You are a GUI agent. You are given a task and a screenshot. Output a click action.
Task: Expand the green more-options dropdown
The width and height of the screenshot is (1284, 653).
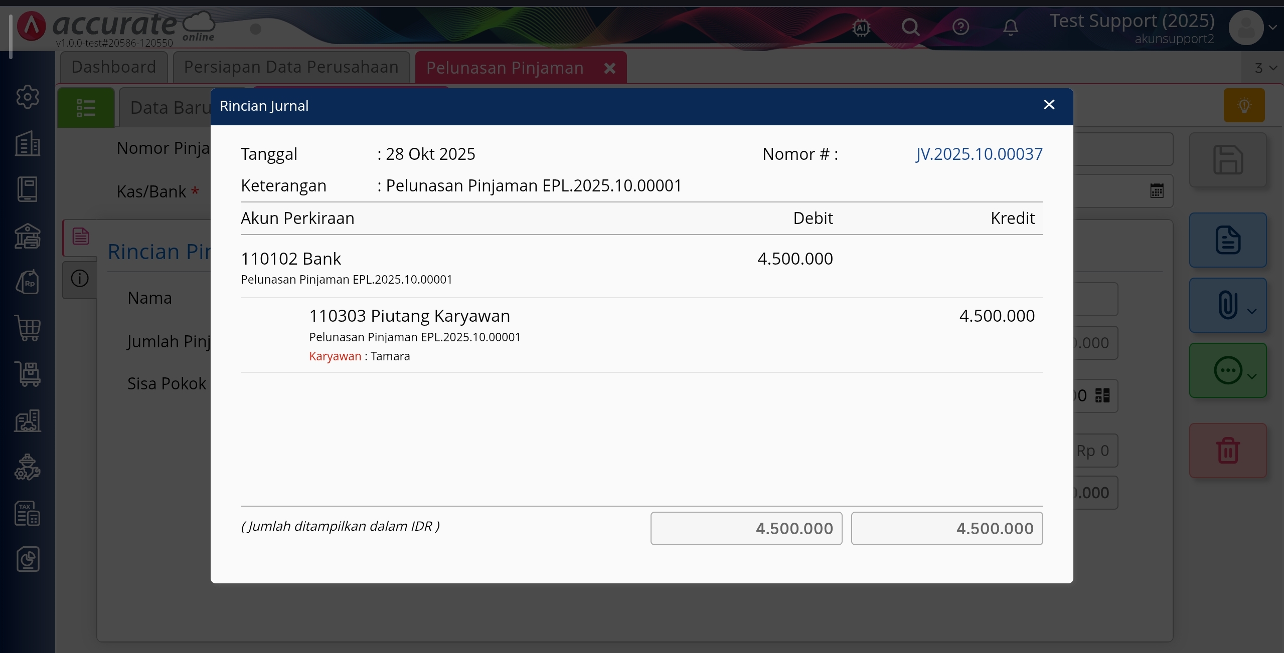1252,376
